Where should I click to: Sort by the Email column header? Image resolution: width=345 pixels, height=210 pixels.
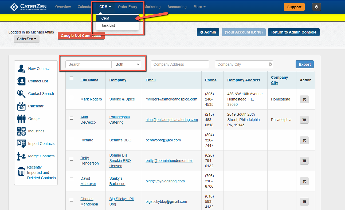click(x=151, y=80)
